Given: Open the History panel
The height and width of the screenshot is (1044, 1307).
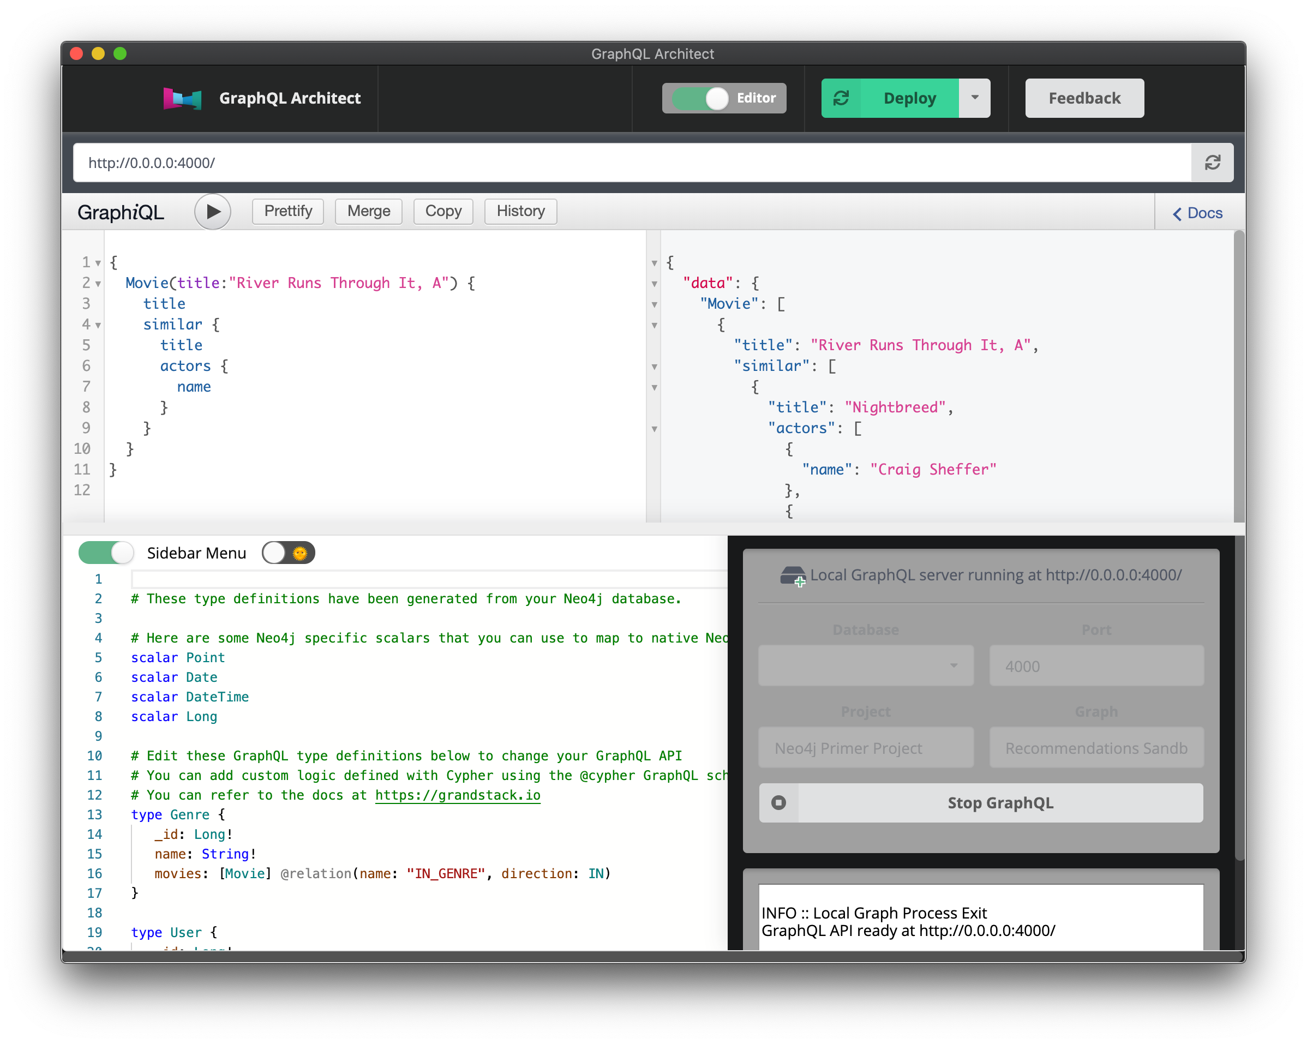Looking at the screenshot, I should (520, 211).
